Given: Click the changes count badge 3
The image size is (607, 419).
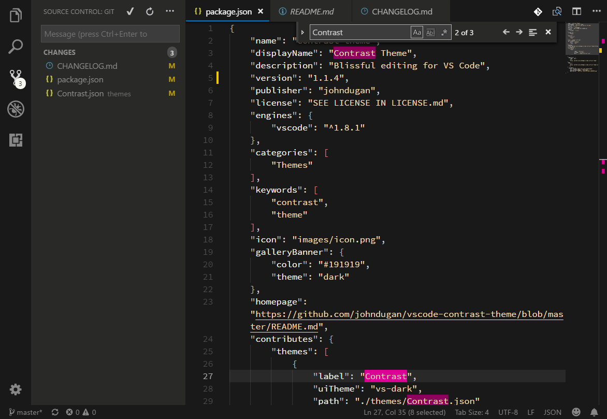Looking at the screenshot, I should (172, 53).
